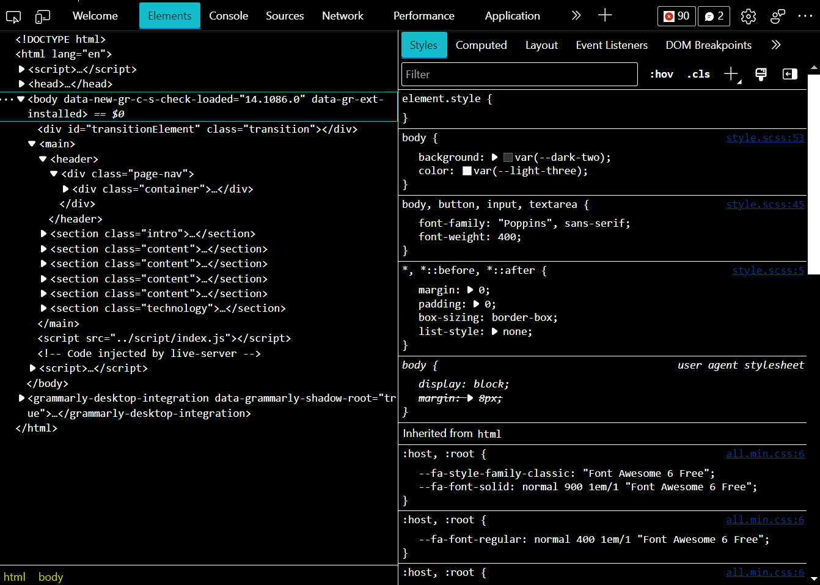Select the Event Listeners sub-tab
The width and height of the screenshot is (820, 585).
point(612,45)
